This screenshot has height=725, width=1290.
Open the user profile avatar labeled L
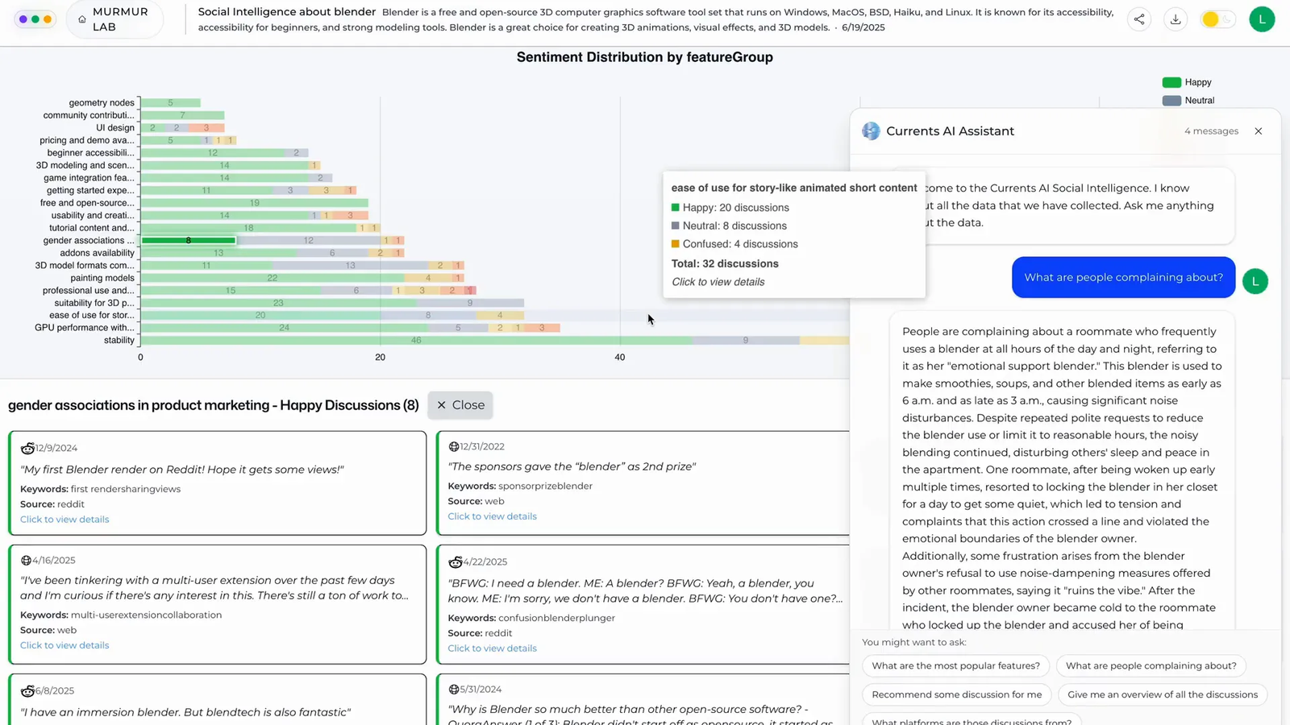(1262, 19)
